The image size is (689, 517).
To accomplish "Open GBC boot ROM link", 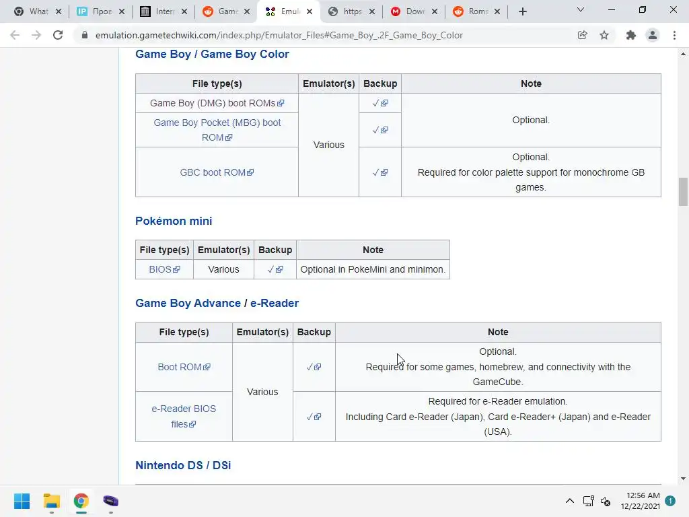I will 217,172.
